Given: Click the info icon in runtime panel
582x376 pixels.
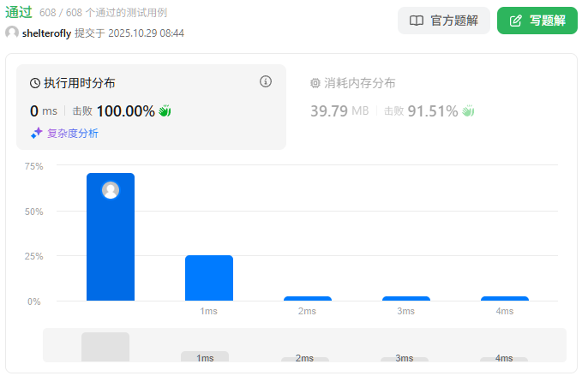Looking at the screenshot, I should pyautogui.click(x=266, y=82).
